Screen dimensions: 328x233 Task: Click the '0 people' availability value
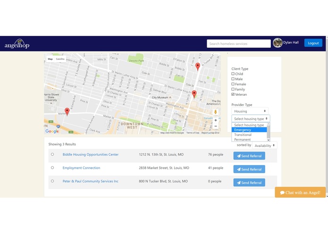tap(215, 181)
